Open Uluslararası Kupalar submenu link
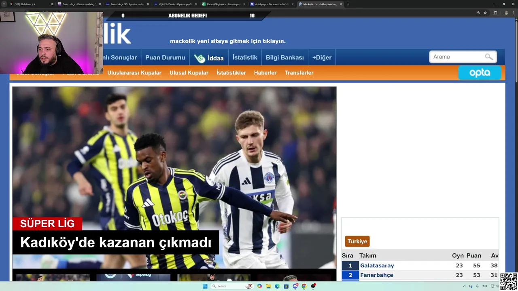The height and width of the screenshot is (291, 518). pos(134,73)
